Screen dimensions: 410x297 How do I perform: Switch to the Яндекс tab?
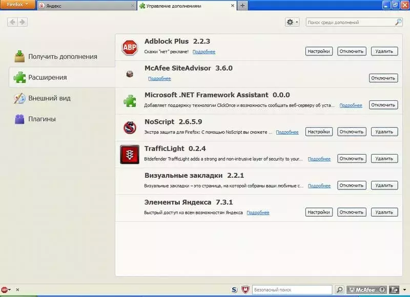[x=86, y=6]
